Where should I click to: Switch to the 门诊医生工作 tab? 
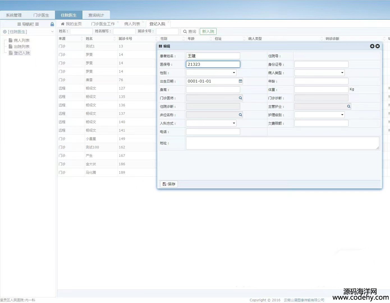(103, 24)
